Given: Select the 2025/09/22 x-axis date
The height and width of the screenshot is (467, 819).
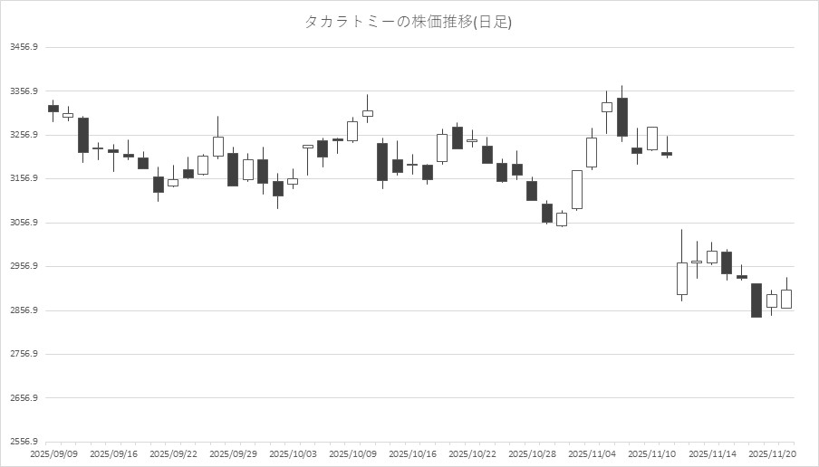Looking at the screenshot, I should point(172,453).
